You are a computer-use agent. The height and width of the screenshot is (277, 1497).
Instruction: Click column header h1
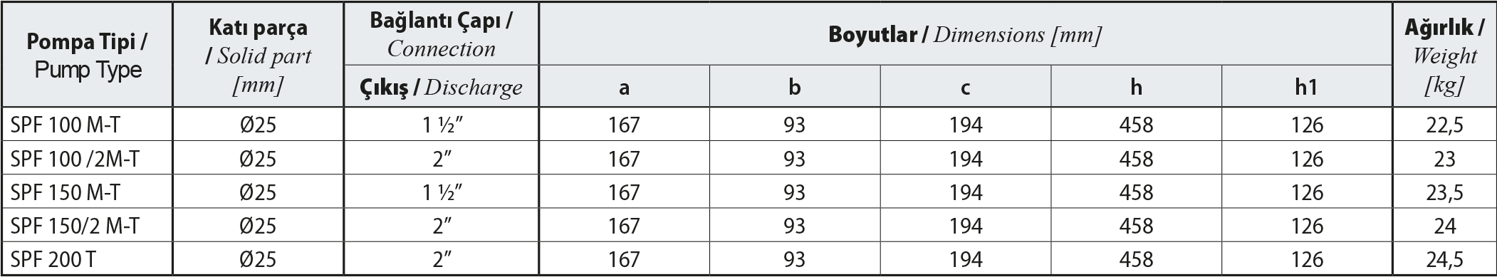coord(1308,87)
